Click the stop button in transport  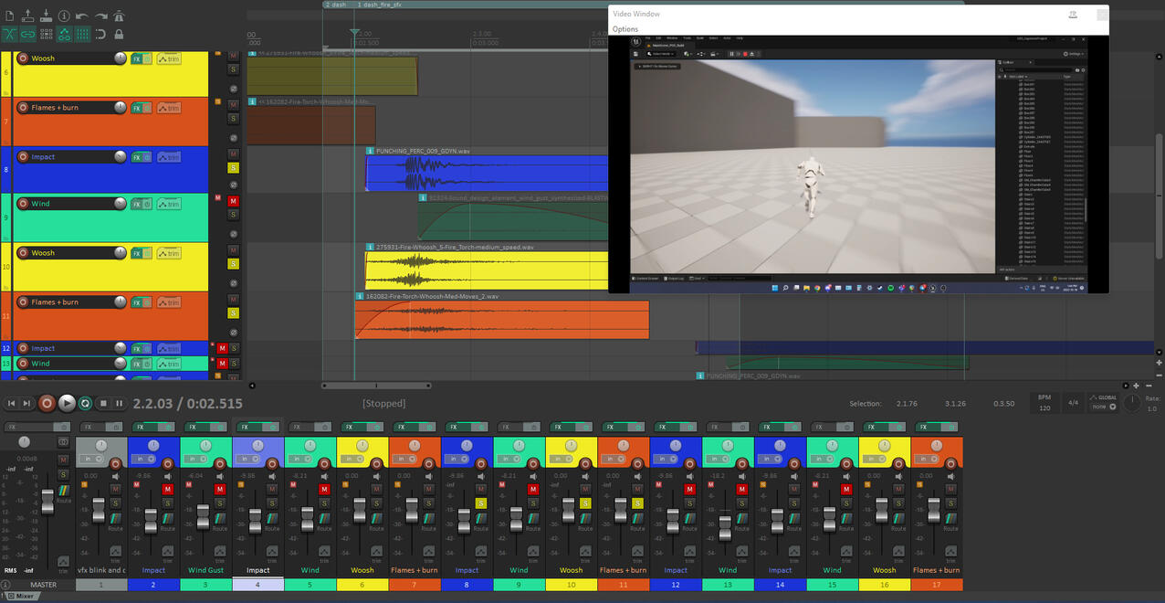pos(103,403)
